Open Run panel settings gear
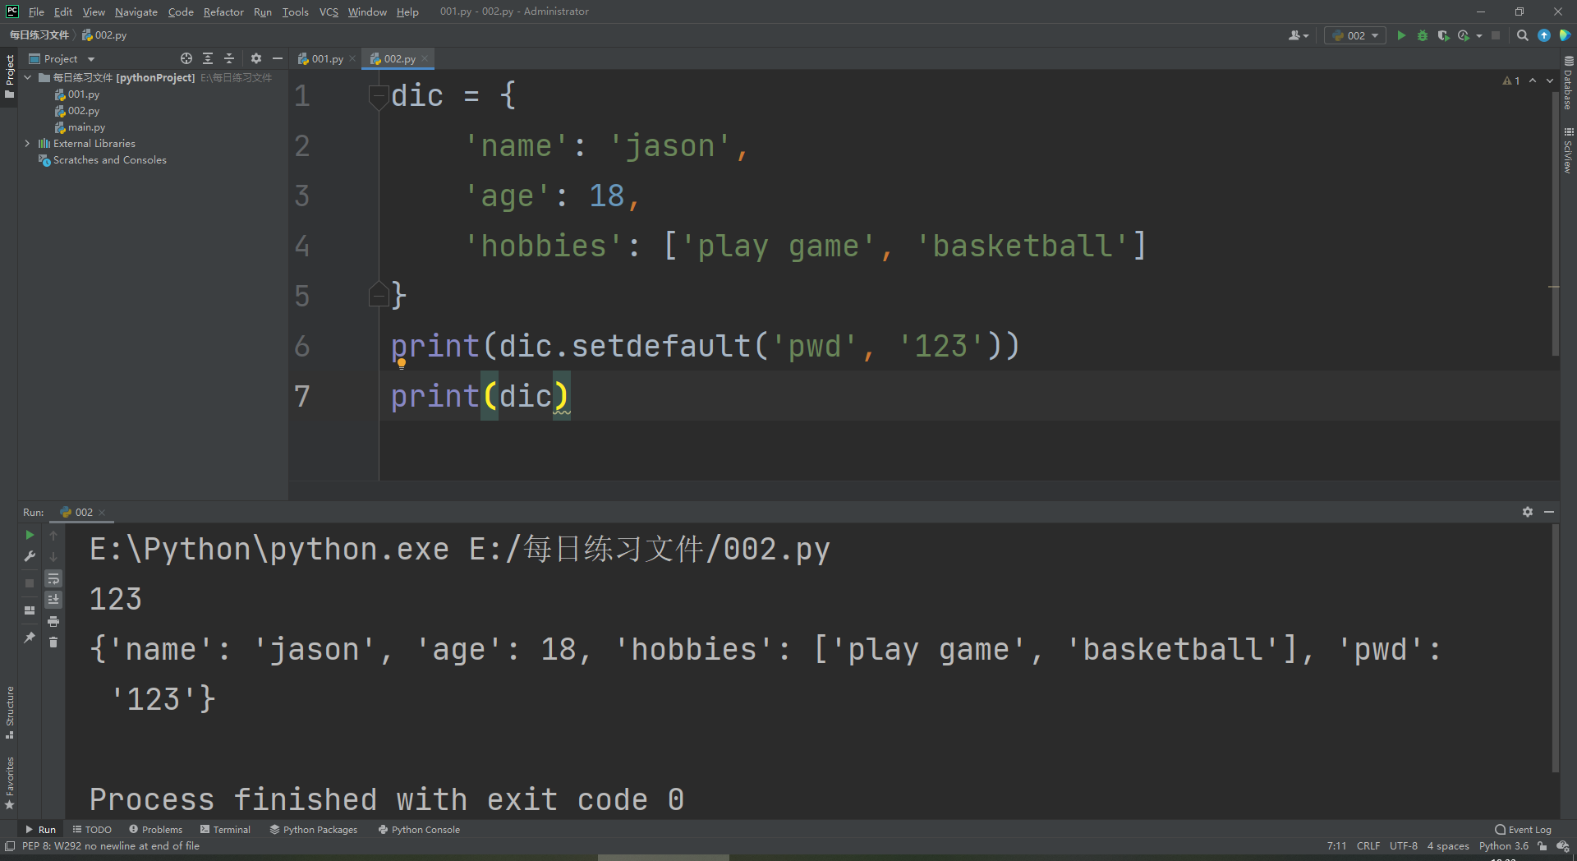 point(1528,512)
